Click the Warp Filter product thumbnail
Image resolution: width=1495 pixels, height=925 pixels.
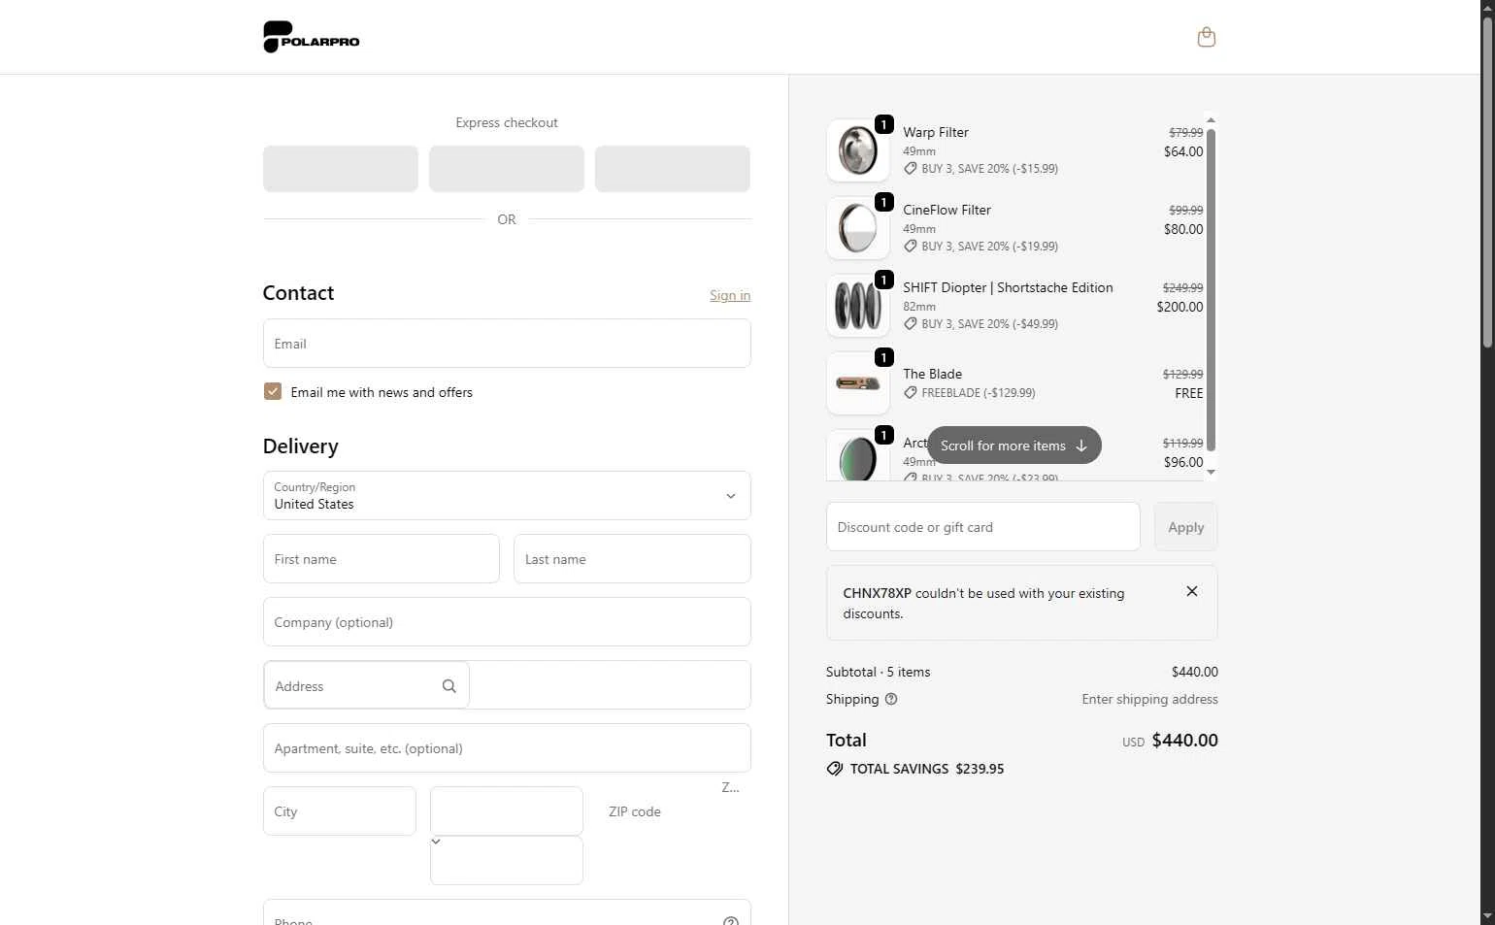[858, 150]
